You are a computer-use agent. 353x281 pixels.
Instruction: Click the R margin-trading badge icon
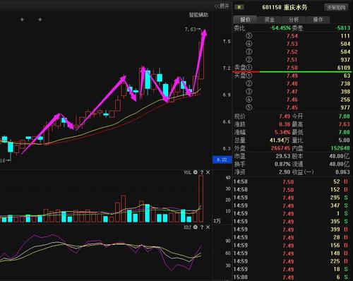tap(239, 7)
